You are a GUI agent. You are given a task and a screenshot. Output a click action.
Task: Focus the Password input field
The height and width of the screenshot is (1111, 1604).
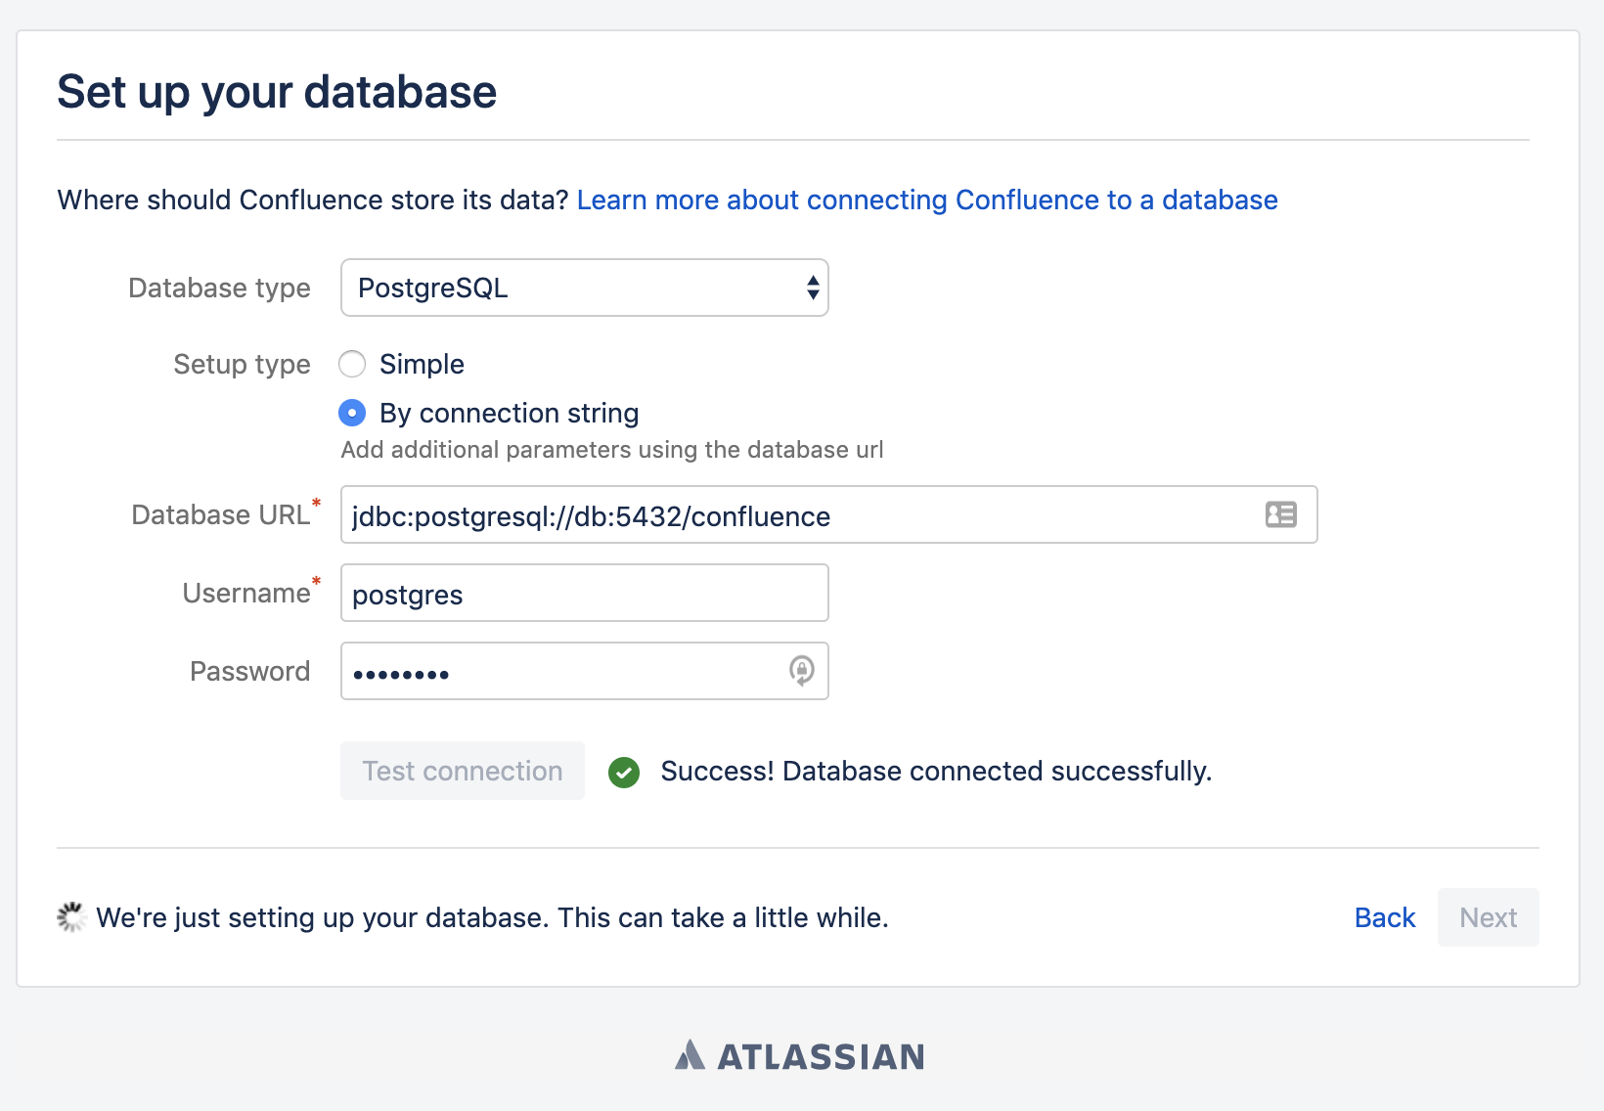pos(585,671)
